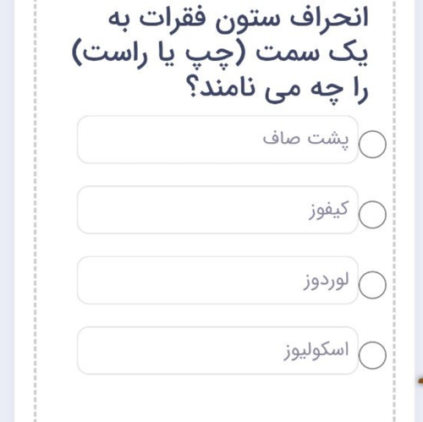This screenshot has height=422, width=423.
Task: Click the light blue page background strip
Action: (x=7, y=211)
